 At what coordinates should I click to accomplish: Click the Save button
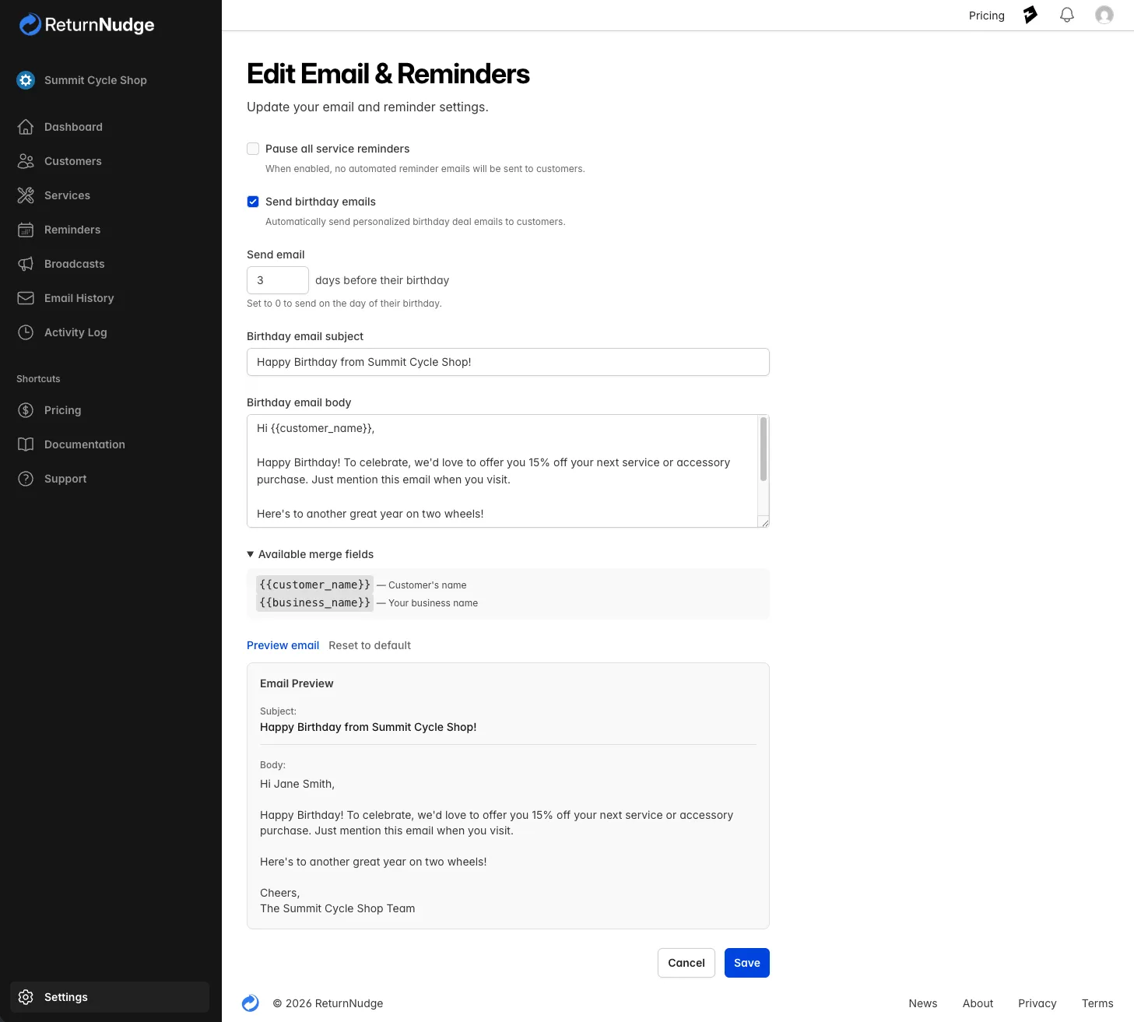(746, 963)
